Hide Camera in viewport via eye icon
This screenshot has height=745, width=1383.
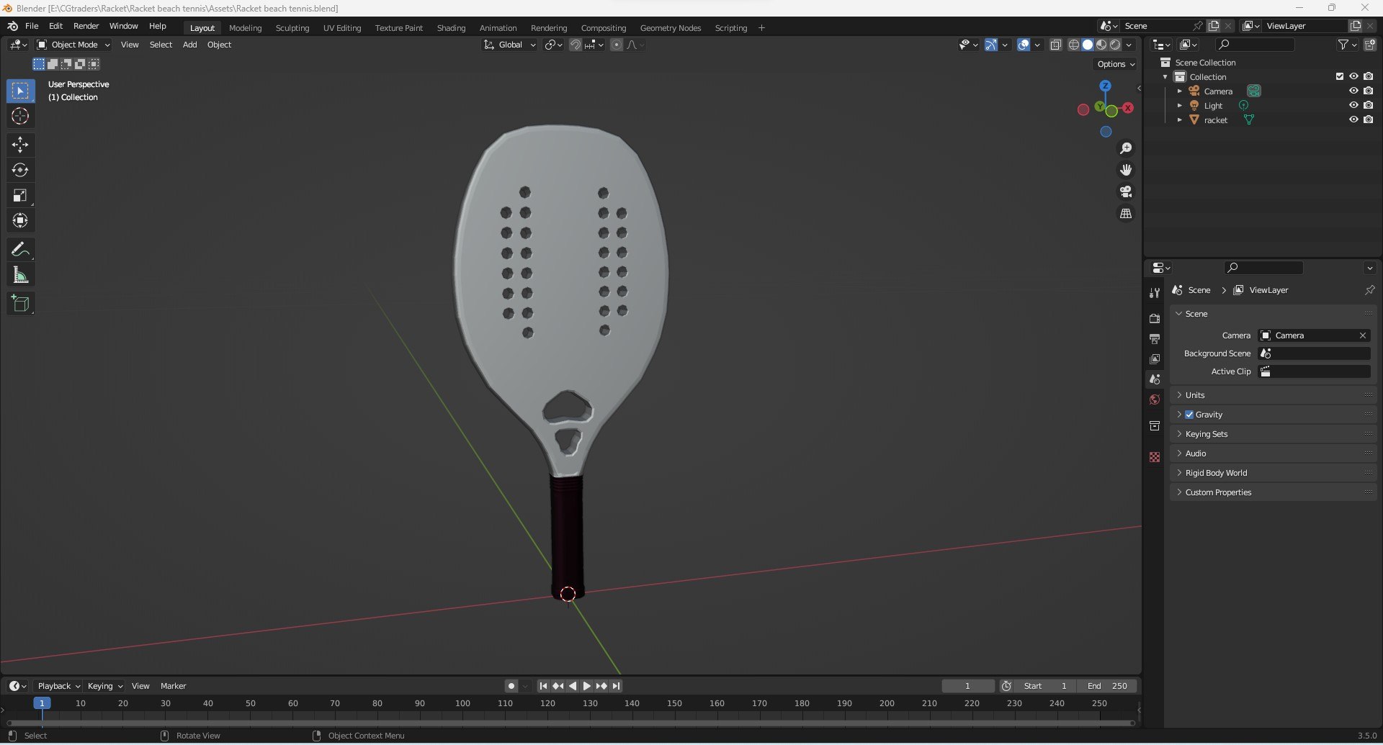tap(1353, 91)
